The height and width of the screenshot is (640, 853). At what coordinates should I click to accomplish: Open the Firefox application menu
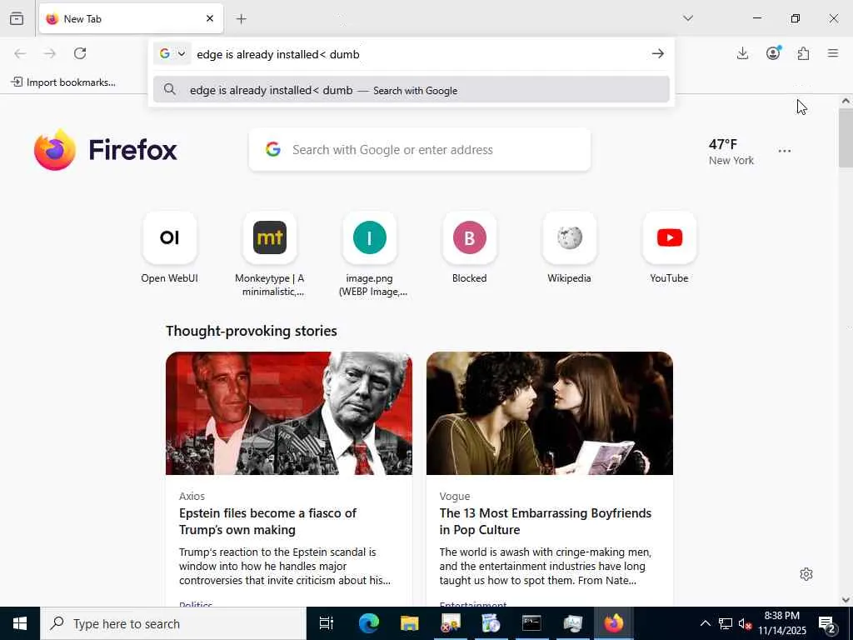pyautogui.click(x=833, y=53)
